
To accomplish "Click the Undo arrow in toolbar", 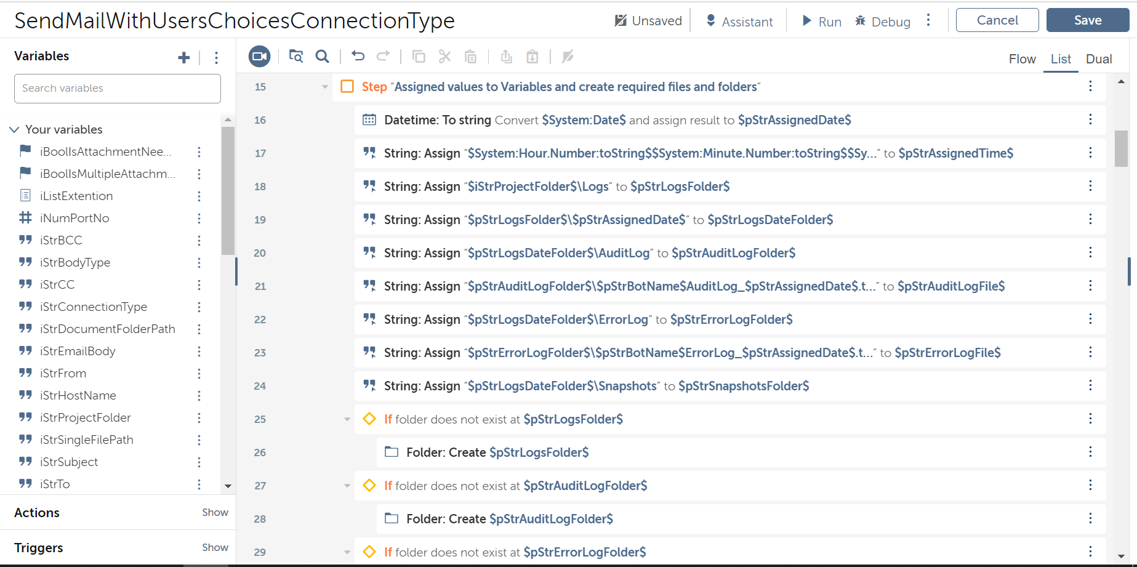I will point(358,57).
